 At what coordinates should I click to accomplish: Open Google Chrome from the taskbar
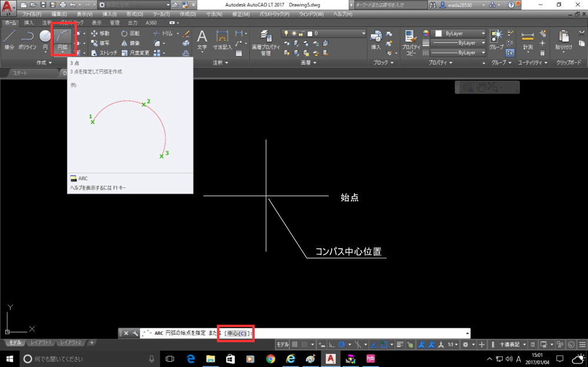270,359
